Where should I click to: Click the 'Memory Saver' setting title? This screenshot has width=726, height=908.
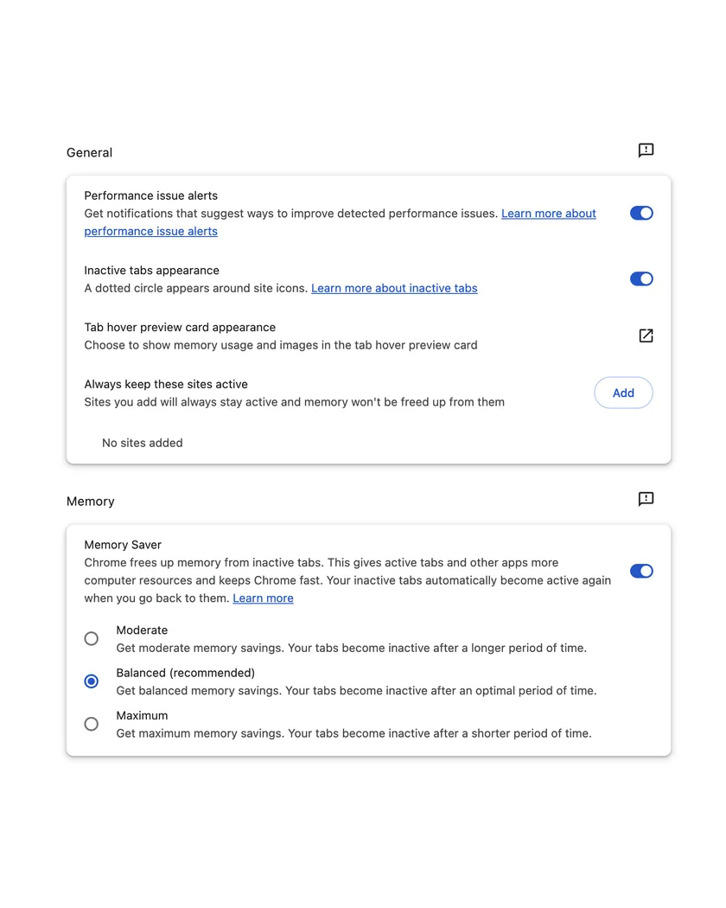pos(123,545)
